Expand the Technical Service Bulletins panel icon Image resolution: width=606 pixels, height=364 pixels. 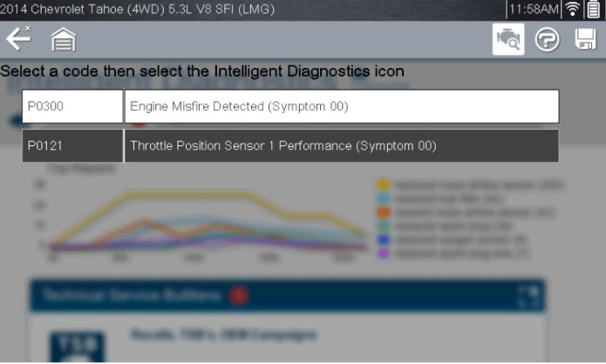pyautogui.click(x=529, y=296)
